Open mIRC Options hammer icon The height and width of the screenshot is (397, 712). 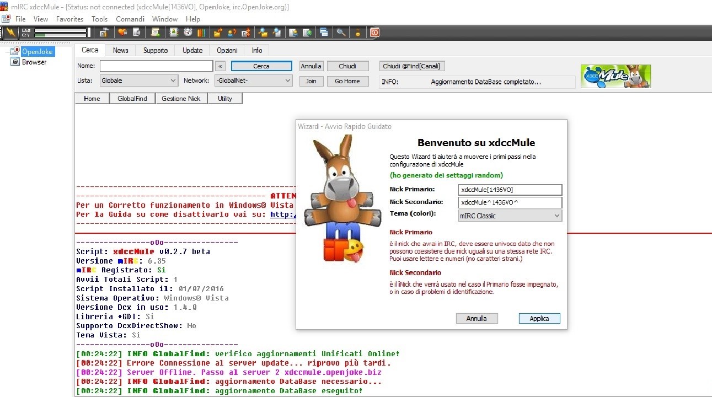(x=103, y=33)
